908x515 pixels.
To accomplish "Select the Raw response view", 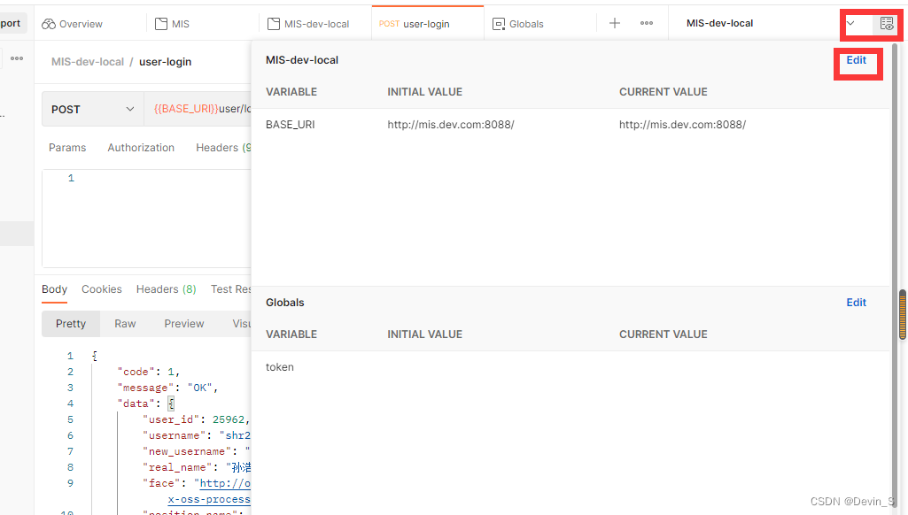I will 125,324.
